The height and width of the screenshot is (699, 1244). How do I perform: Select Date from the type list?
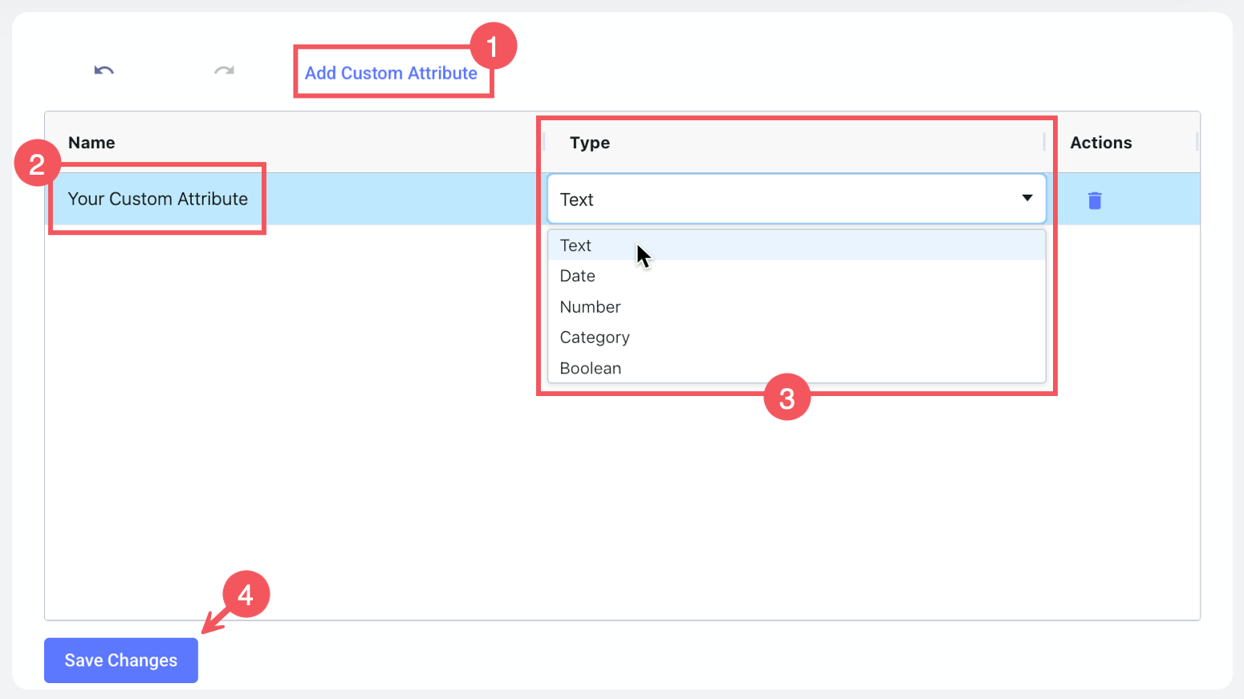578,277
